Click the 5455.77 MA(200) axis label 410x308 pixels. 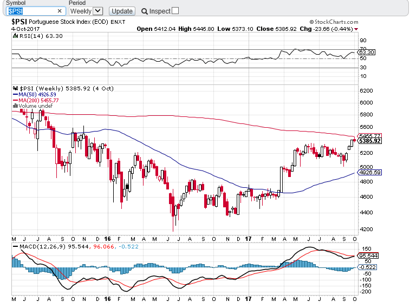point(369,136)
